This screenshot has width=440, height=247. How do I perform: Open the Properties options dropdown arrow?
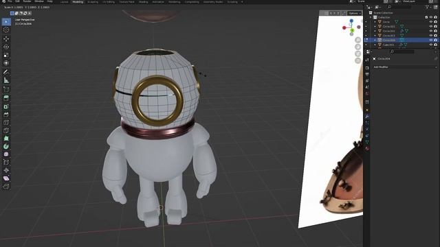pos(436,52)
